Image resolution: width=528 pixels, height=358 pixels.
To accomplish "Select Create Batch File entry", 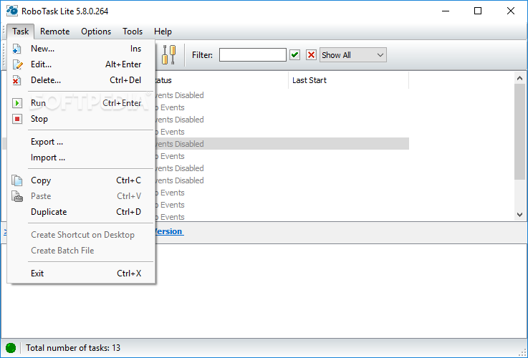I will [81, 251].
